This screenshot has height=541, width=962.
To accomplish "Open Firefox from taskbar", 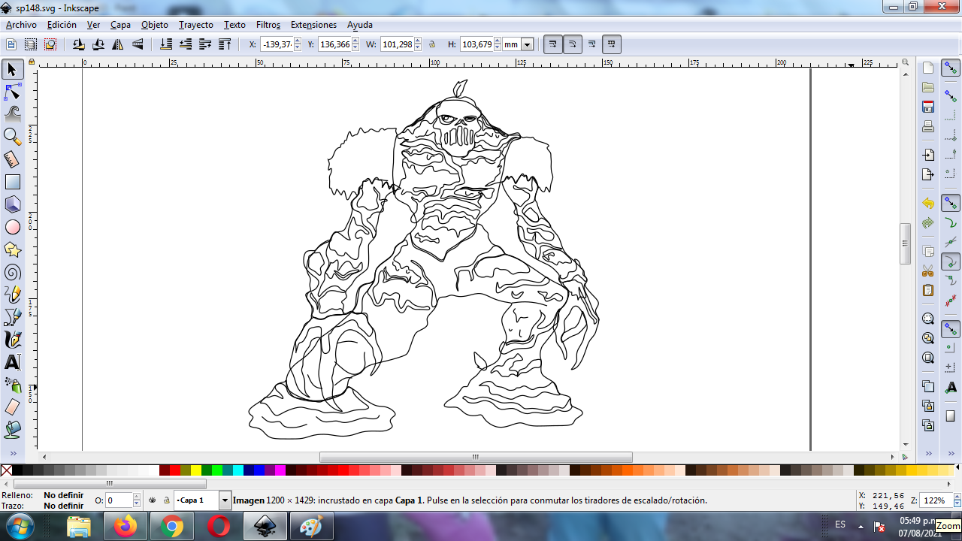I will point(126,527).
